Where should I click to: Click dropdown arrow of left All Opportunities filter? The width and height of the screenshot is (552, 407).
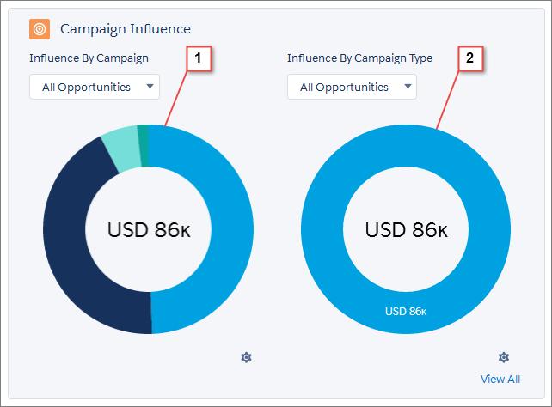pos(150,87)
